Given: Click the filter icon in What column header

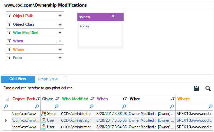Looking at the screenshot, I should click(173, 99).
